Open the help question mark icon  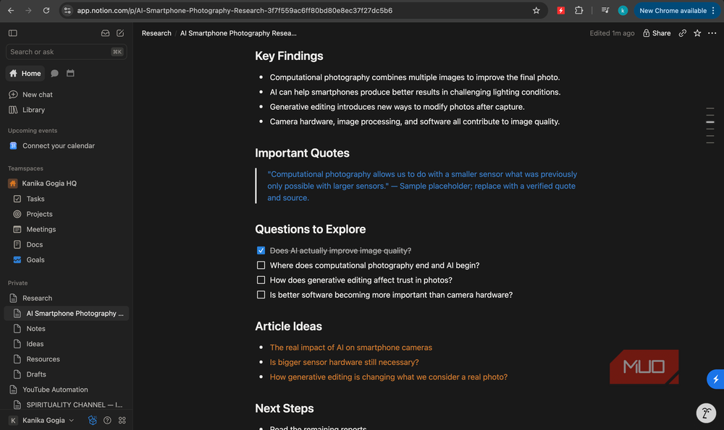107,421
